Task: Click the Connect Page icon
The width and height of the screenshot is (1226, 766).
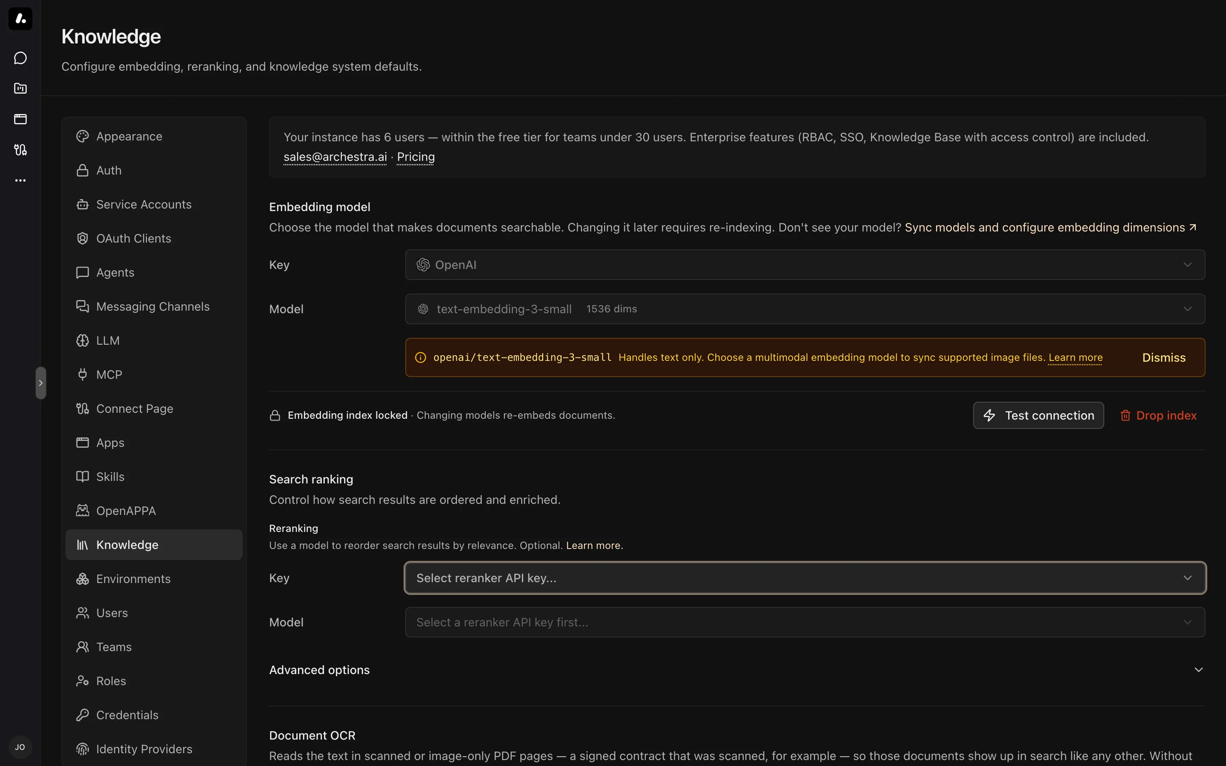Action: coord(83,409)
